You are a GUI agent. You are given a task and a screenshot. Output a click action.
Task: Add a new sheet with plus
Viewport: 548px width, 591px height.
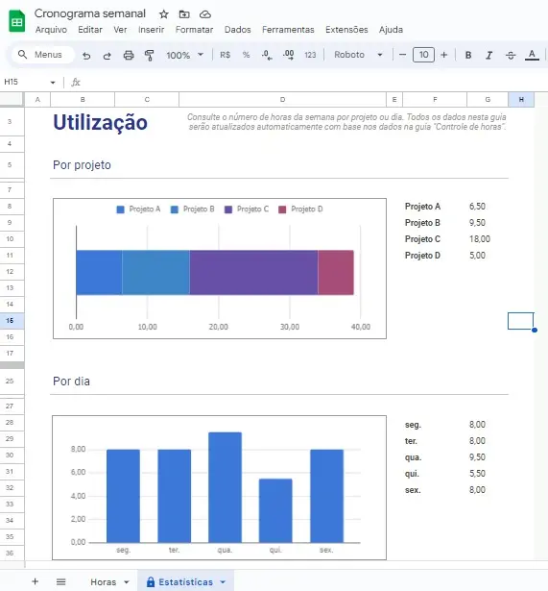pos(35,581)
